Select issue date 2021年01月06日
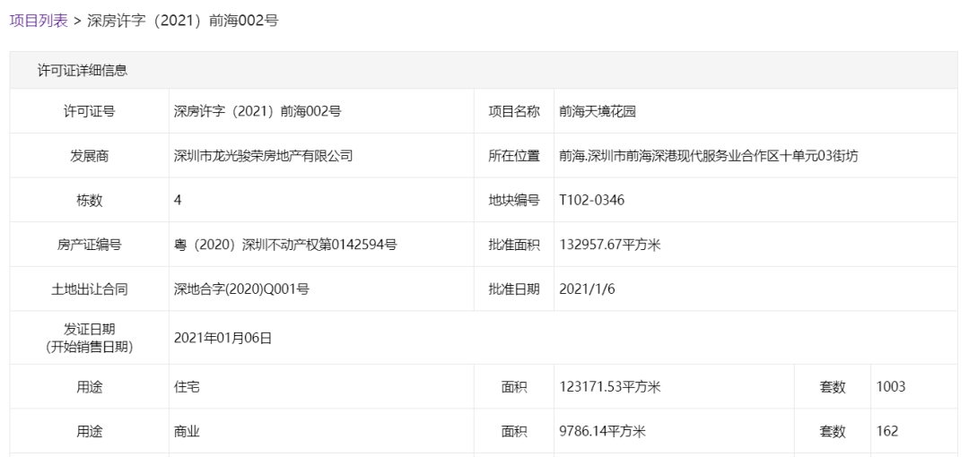 click(223, 338)
